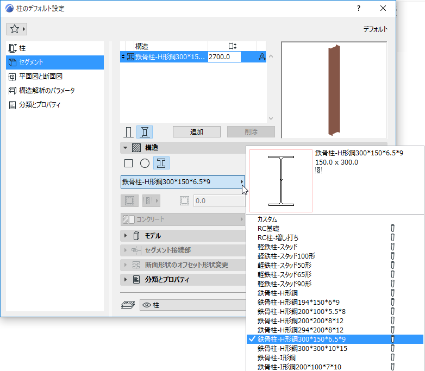Select 鉄骨柱-H形鋼294*200*8*12 entry

(335, 330)
